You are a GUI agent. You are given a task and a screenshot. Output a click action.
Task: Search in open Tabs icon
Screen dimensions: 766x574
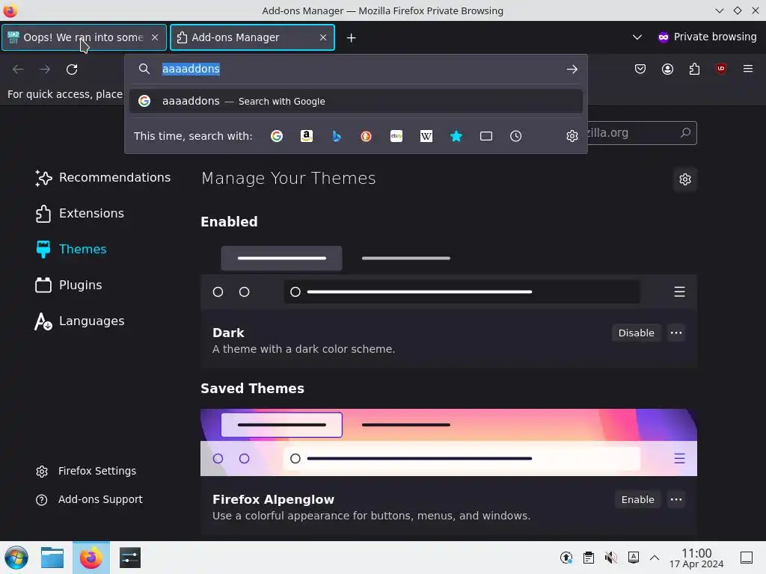click(x=486, y=136)
